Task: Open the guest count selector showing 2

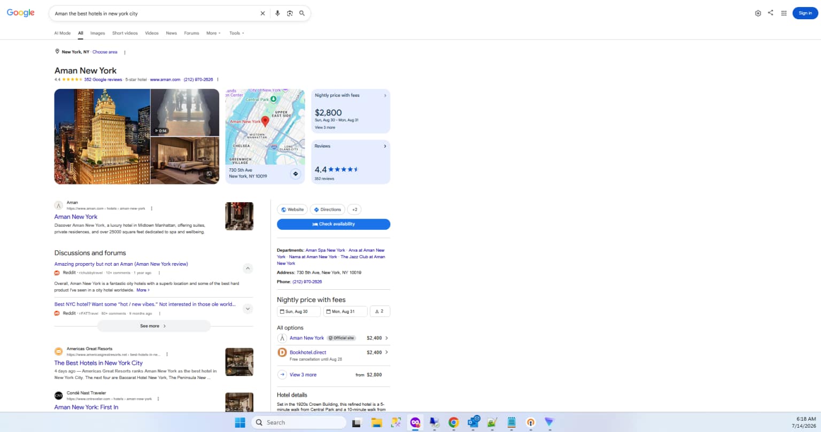Action: pyautogui.click(x=380, y=311)
